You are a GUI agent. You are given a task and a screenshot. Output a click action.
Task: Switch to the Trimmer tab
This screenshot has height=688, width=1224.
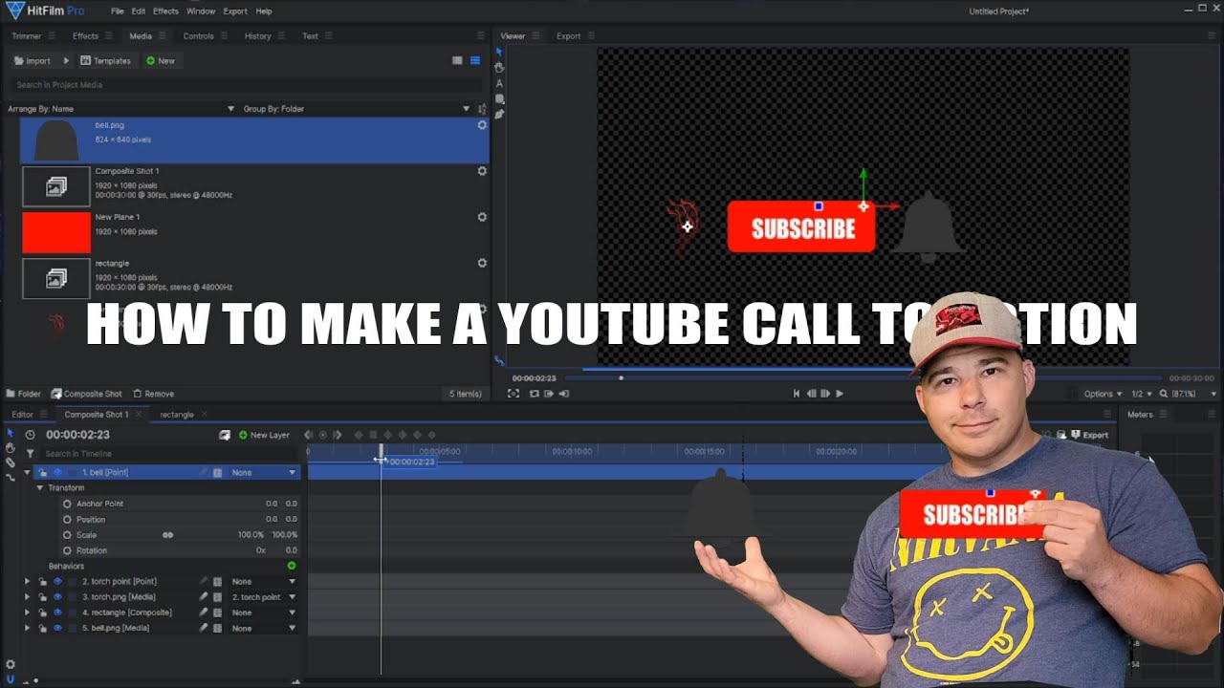pyautogui.click(x=27, y=36)
